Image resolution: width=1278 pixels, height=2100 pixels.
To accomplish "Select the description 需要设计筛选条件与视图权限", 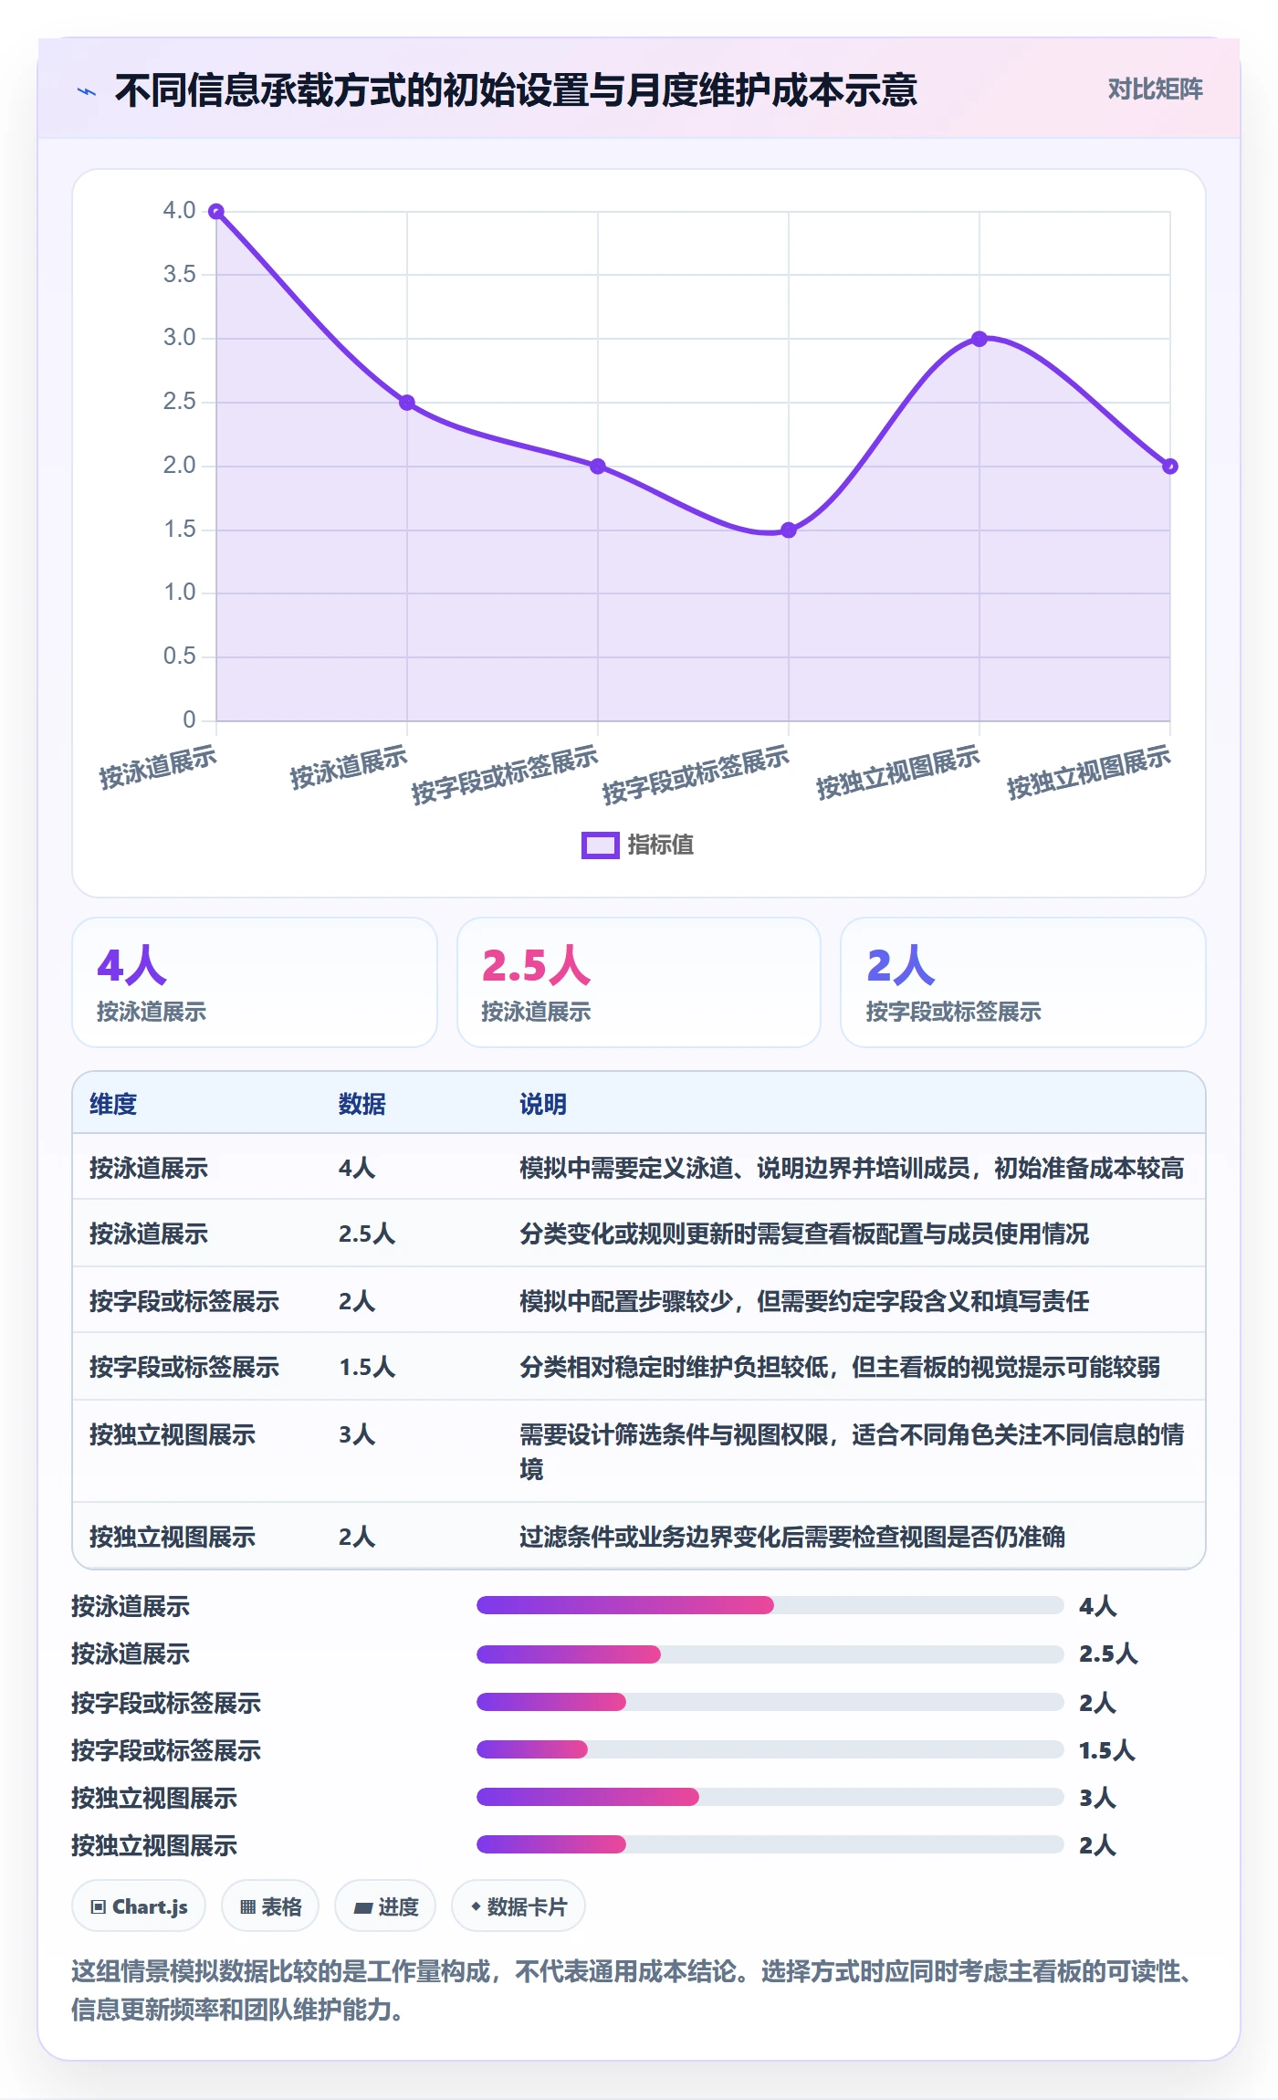I will click(x=852, y=1452).
